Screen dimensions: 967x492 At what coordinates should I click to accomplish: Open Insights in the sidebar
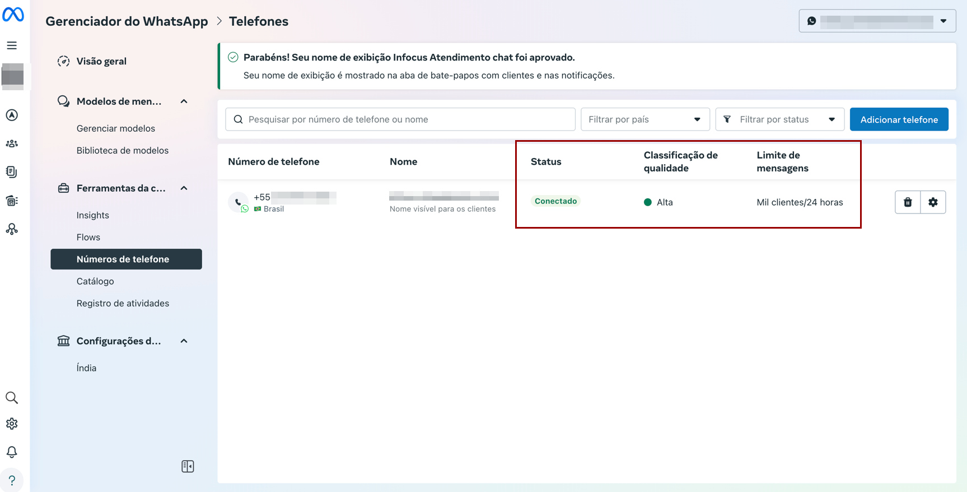coord(92,215)
